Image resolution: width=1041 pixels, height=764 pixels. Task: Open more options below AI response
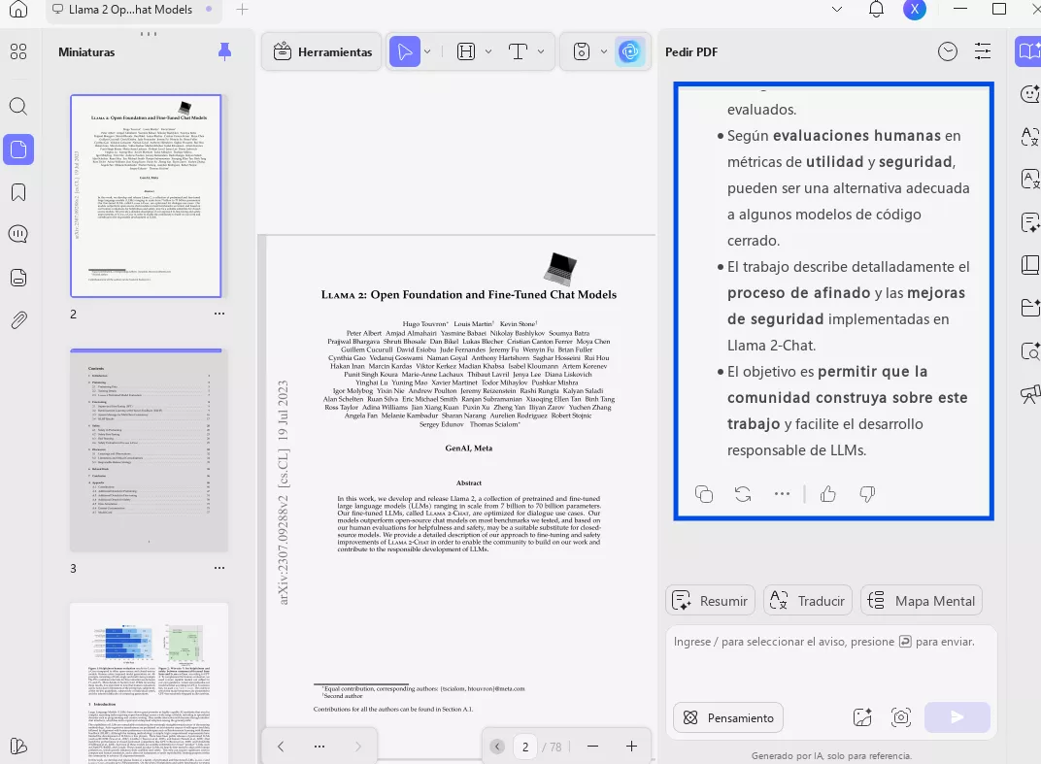tap(782, 494)
